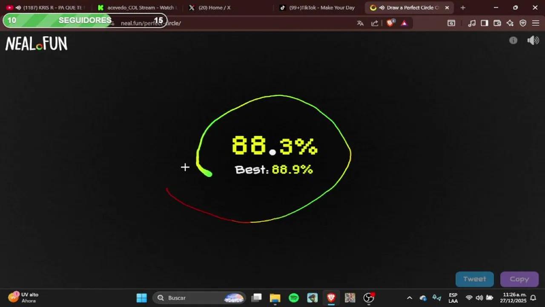Open the Brave Wallet icon
The image size is (545, 307).
(497, 23)
